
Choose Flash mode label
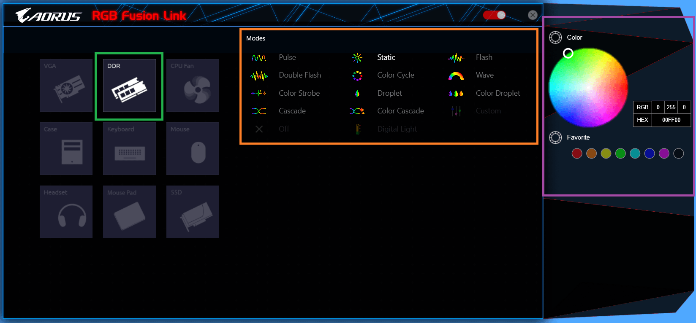coord(484,57)
